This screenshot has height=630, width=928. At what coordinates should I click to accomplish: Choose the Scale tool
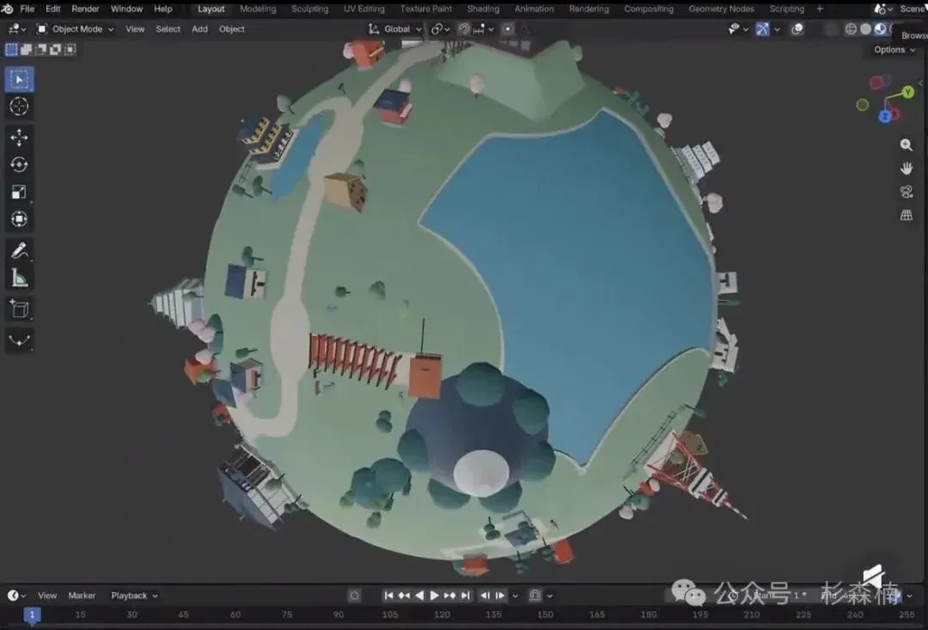pyautogui.click(x=19, y=192)
